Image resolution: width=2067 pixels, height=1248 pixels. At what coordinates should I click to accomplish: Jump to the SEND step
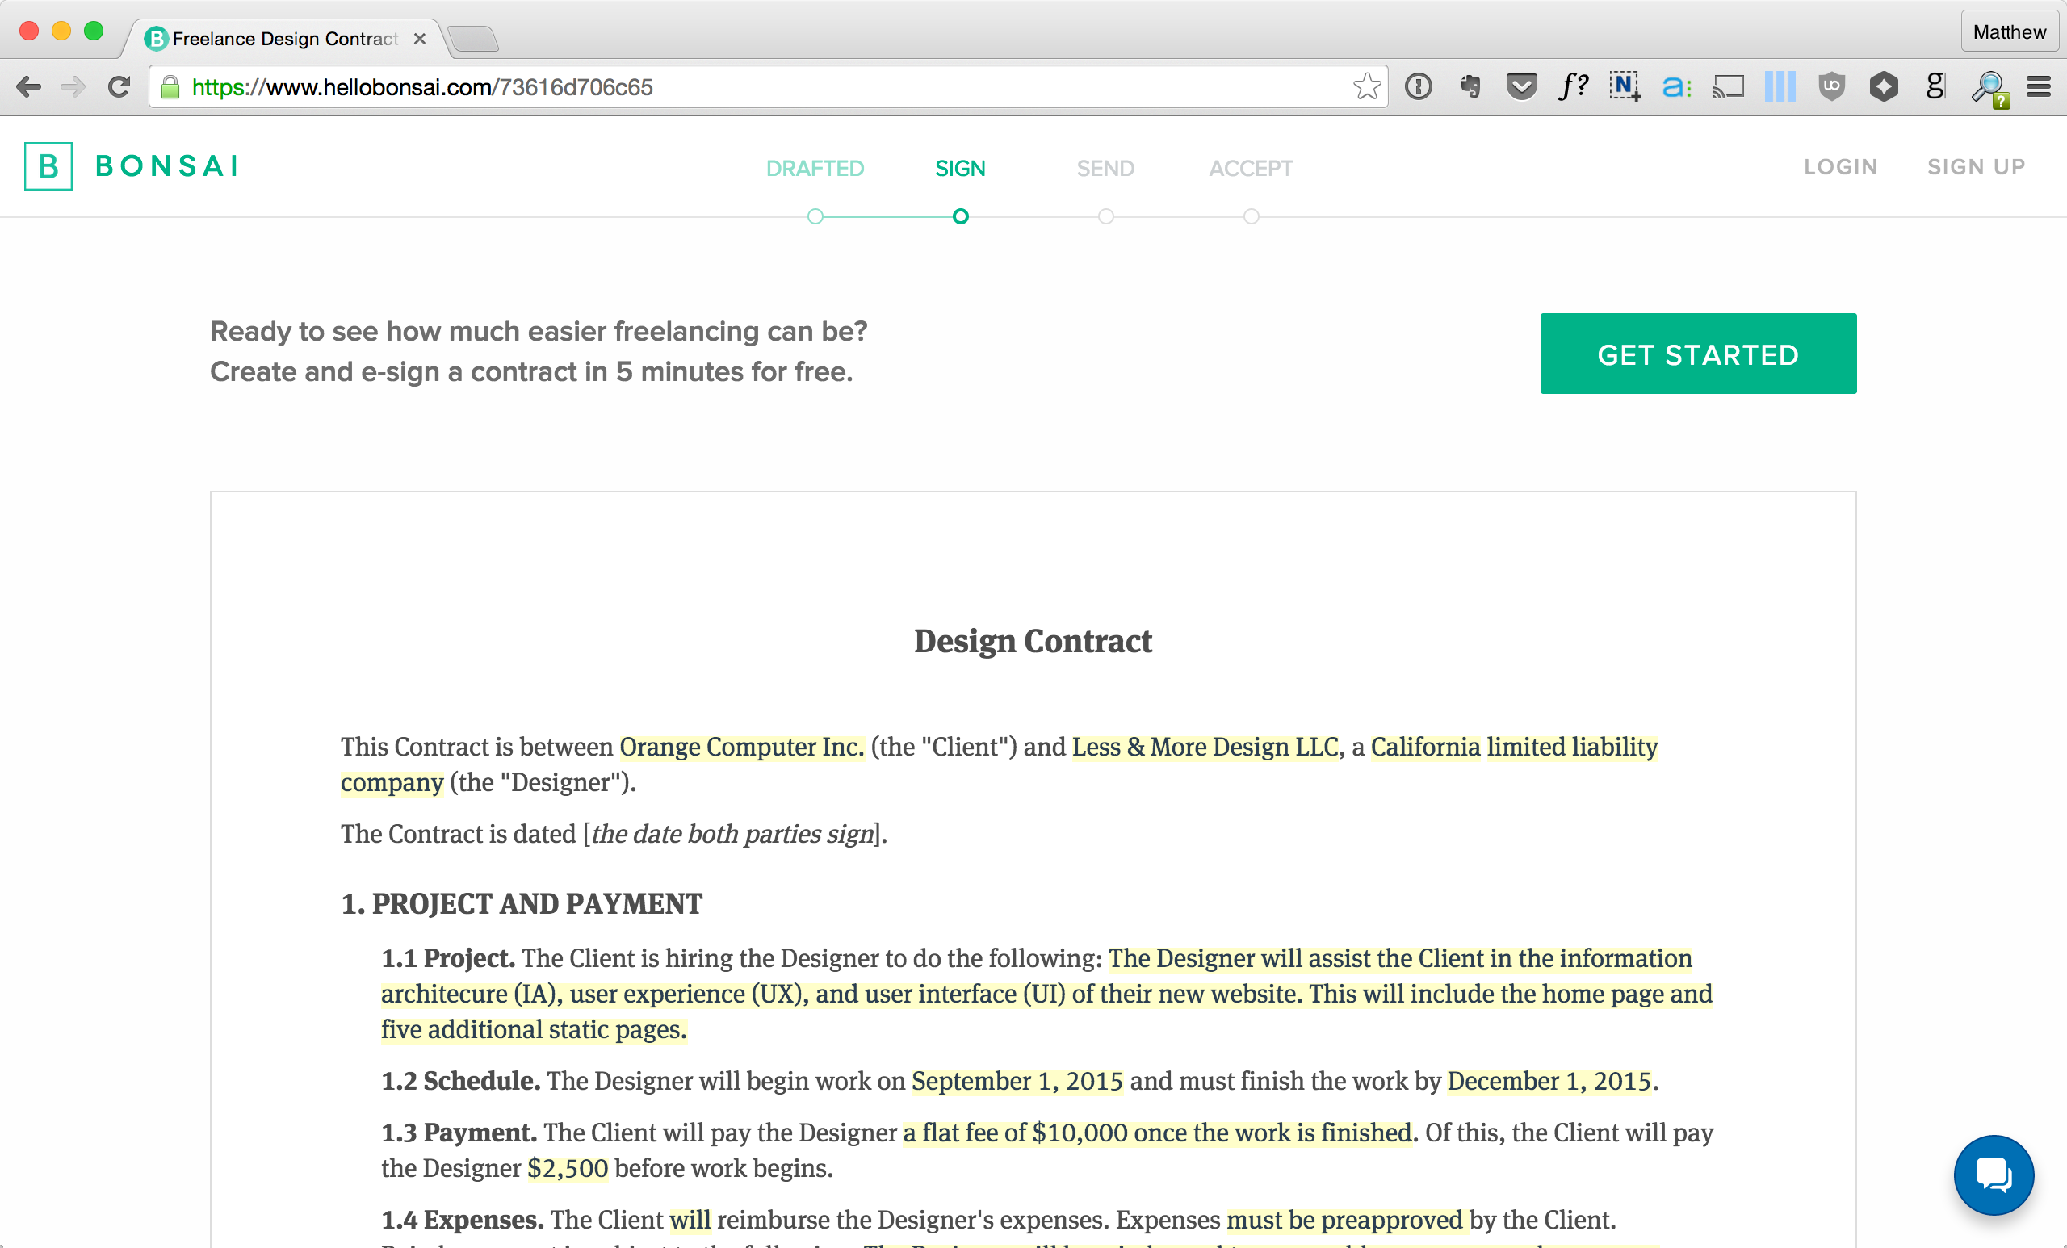click(x=1105, y=169)
